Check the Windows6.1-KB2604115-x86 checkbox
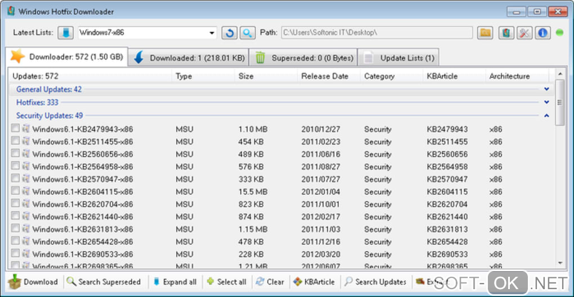The width and height of the screenshot is (574, 297). point(15,190)
